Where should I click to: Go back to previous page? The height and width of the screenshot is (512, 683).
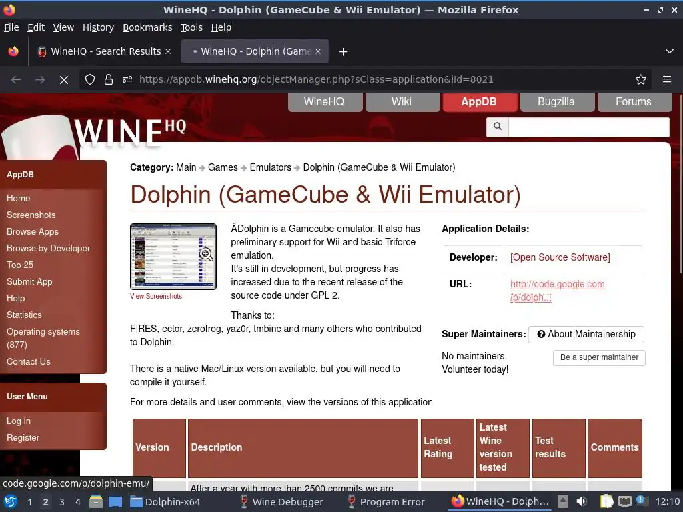click(x=16, y=80)
